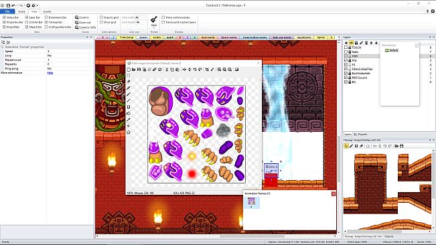Enable Snap to grid checkbox
This screenshot has height=245, width=436.
[x=101, y=17]
